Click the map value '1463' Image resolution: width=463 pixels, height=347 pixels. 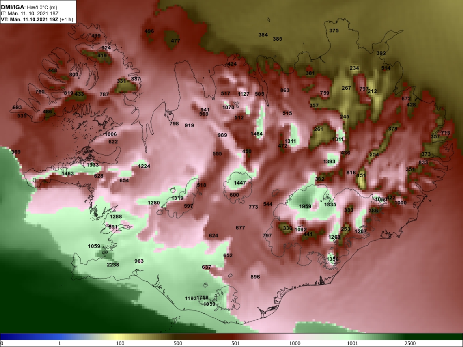point(68,173)
